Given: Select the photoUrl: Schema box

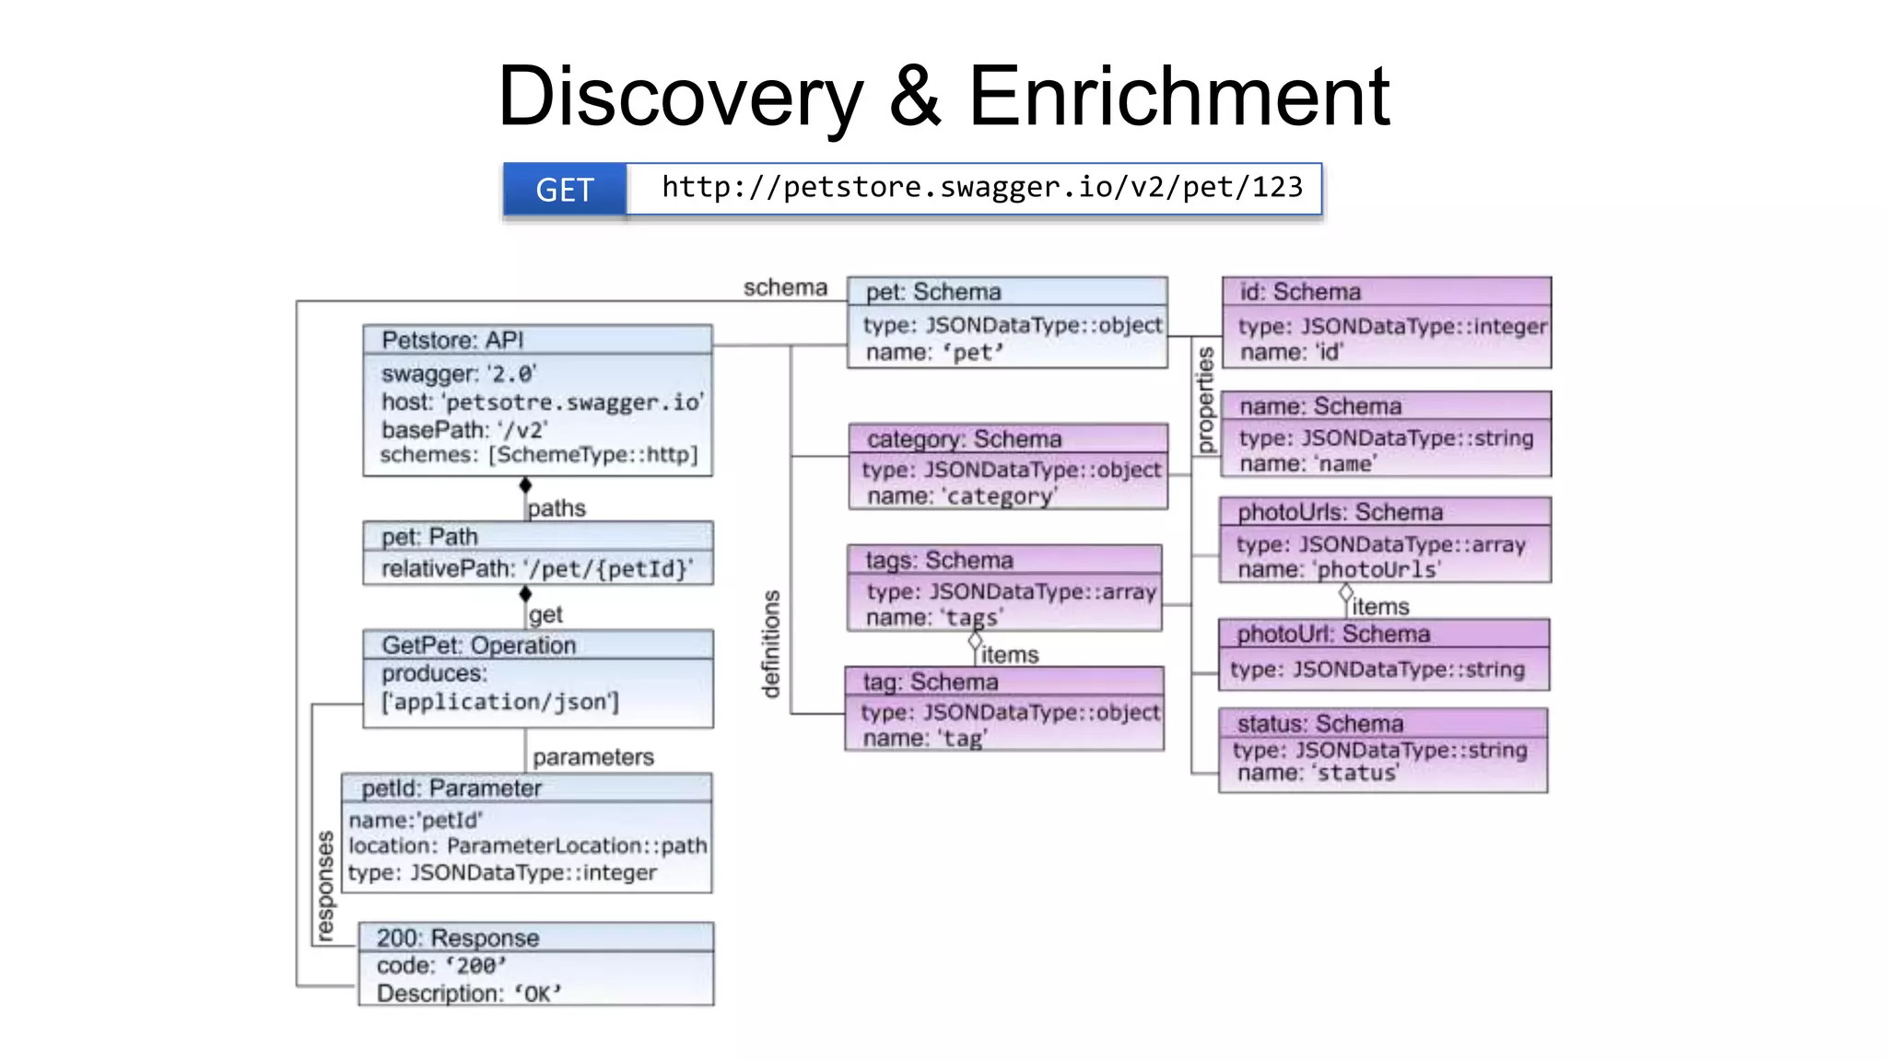Looking at the screenshot, I should coord(1384,655).
